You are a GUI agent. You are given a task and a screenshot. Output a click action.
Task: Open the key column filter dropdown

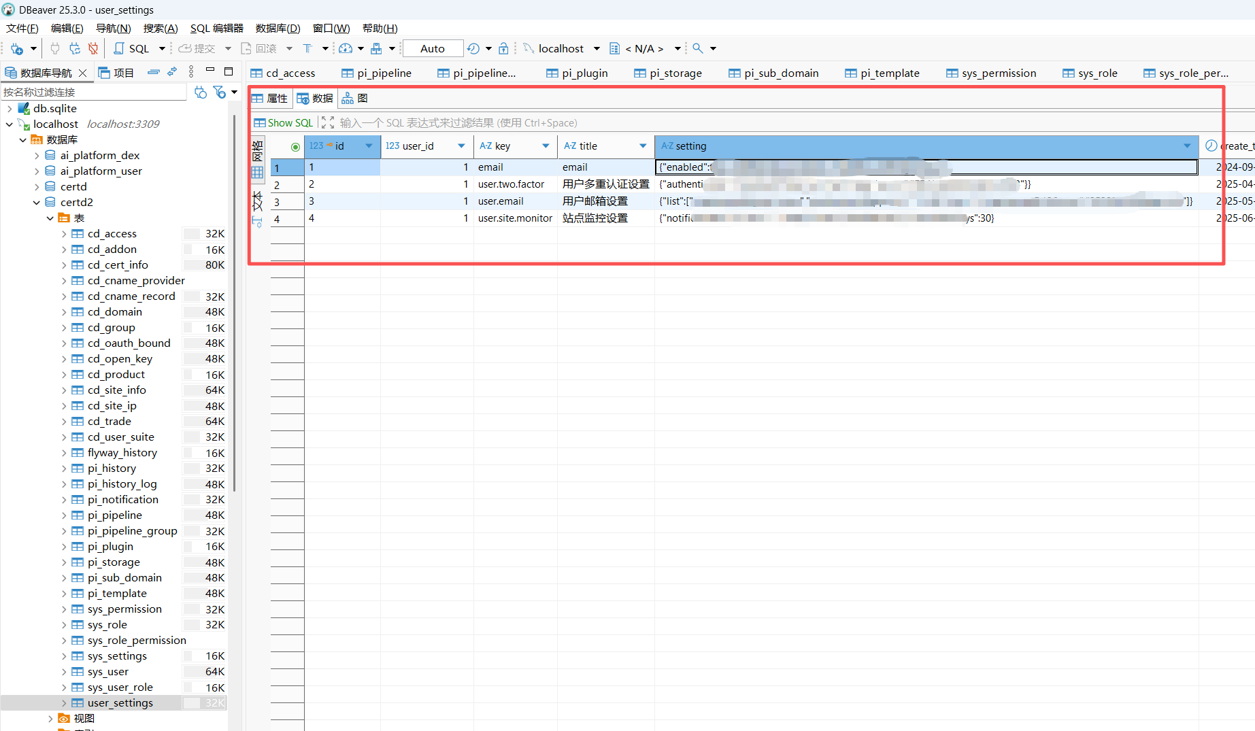[x=546, y=146]
